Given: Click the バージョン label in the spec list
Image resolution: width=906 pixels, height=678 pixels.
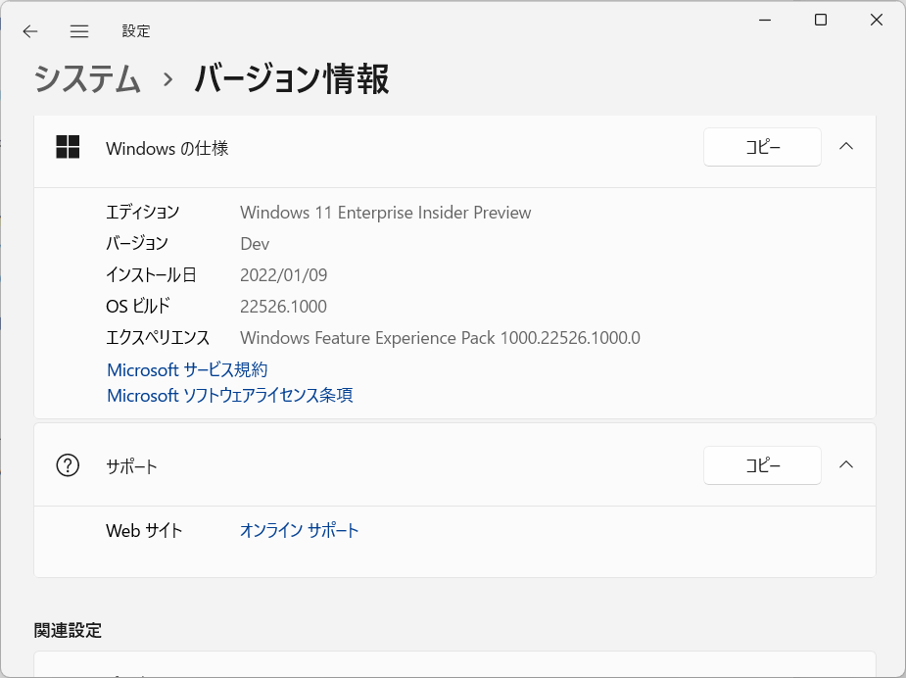Looking at the screenshot, I should pos(137,243).
